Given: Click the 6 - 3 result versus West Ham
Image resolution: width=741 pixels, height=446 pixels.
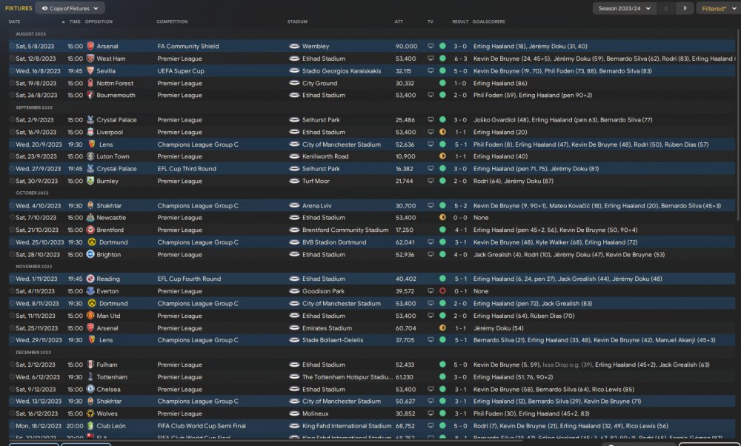Looking at the screenshot, I should 460,59.
